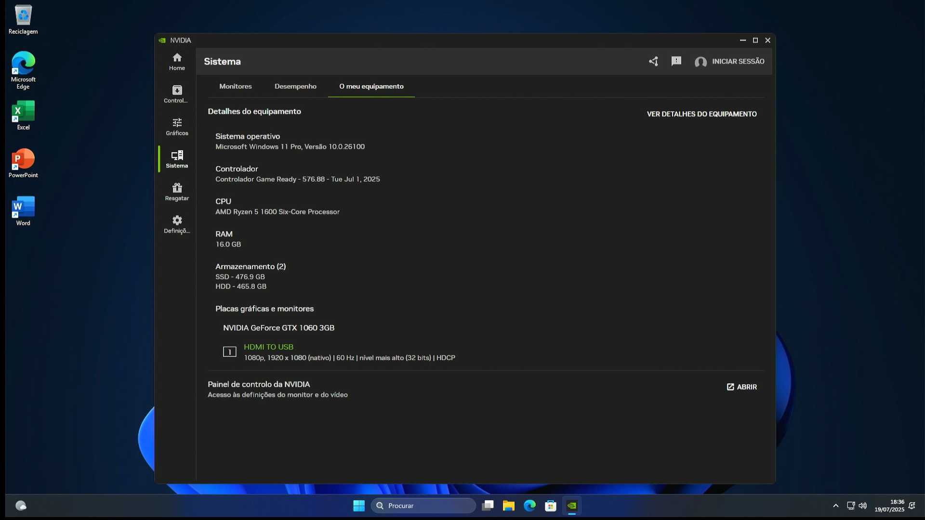
Task: Switch to the Monitores tab
Action: 235,86
